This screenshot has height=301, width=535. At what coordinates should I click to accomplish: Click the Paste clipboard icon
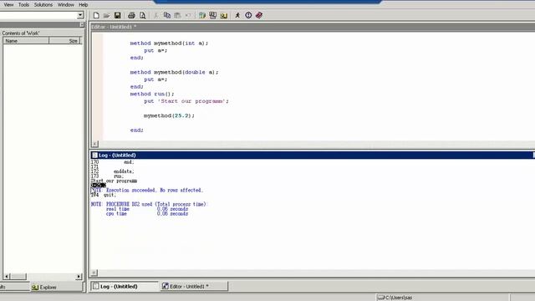(x=177, y=15)
